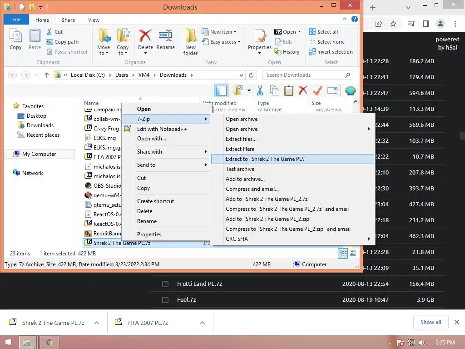This screenshot has width=465, height=349.
Task: Click the orange checkmark toolbar icon
Action: click(317, 90)
